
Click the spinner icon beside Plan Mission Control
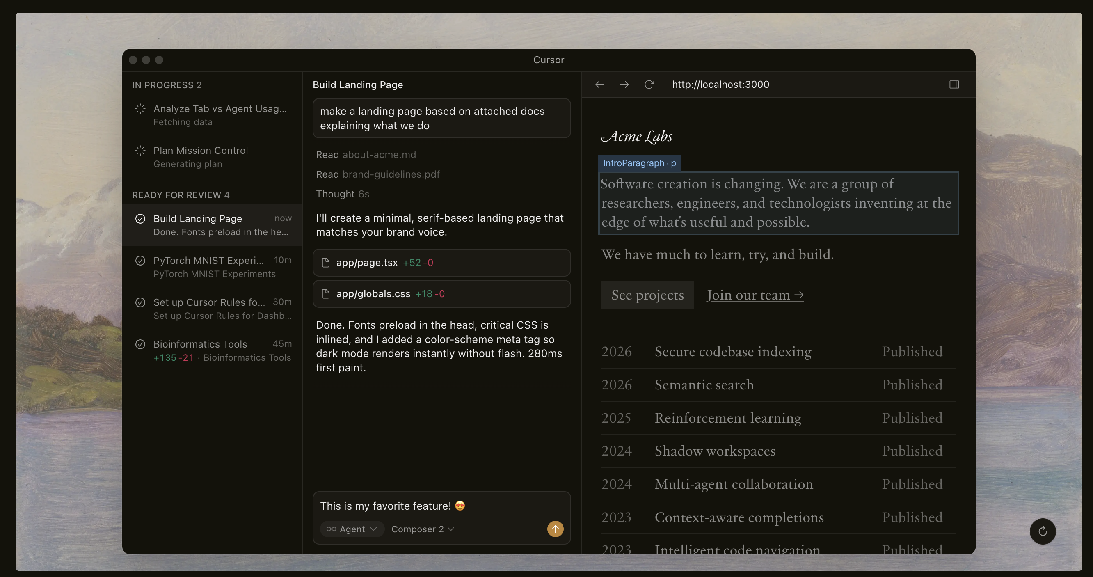point(140,151)
